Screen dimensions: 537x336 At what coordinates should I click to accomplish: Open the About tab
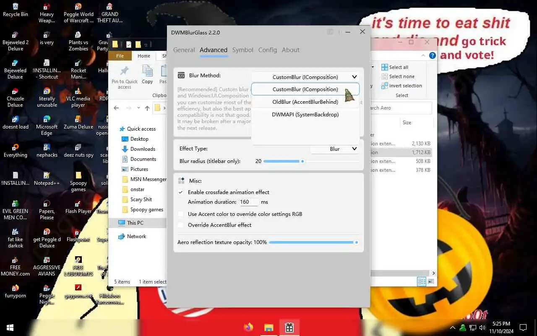291,50
